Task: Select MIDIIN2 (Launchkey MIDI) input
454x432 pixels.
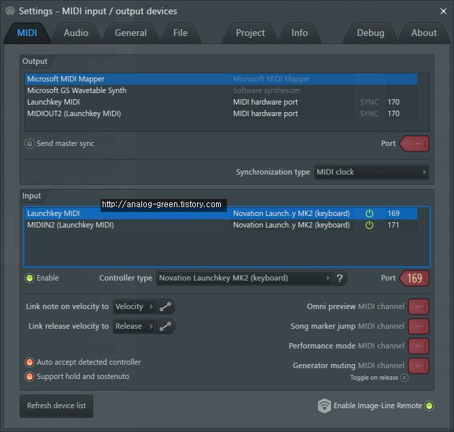Action: pyautogui.click(x=221, y=225)
